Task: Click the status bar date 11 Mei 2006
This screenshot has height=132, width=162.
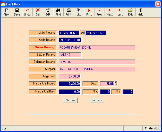Action: pyautogui.click(x=152, y=128)
